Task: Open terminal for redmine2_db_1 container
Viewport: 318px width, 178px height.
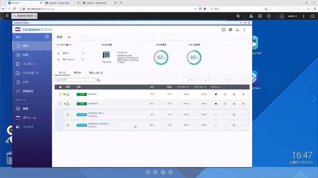Action: [234, 115]
